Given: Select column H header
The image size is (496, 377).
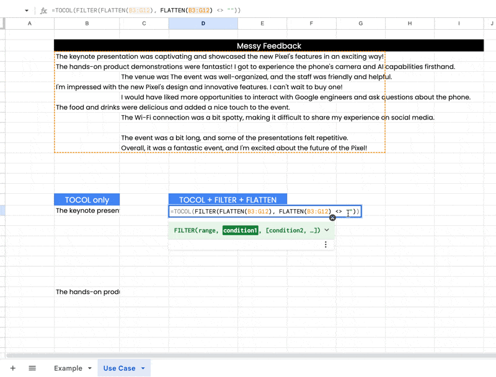Looking at the screenshot, I should point(410,24).
